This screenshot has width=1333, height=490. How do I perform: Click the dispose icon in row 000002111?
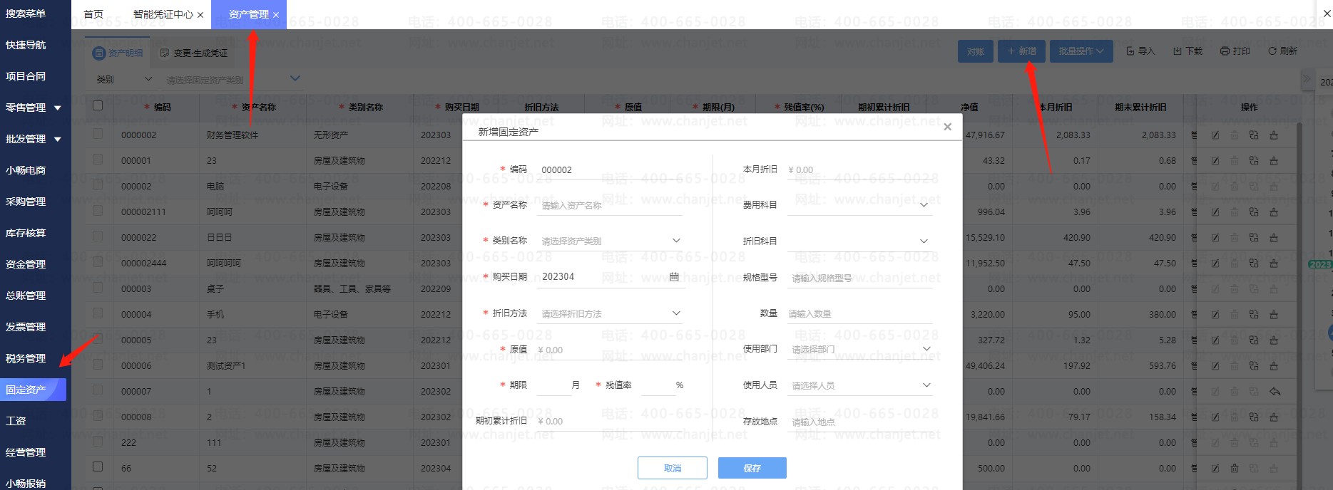coord(1274,212)
